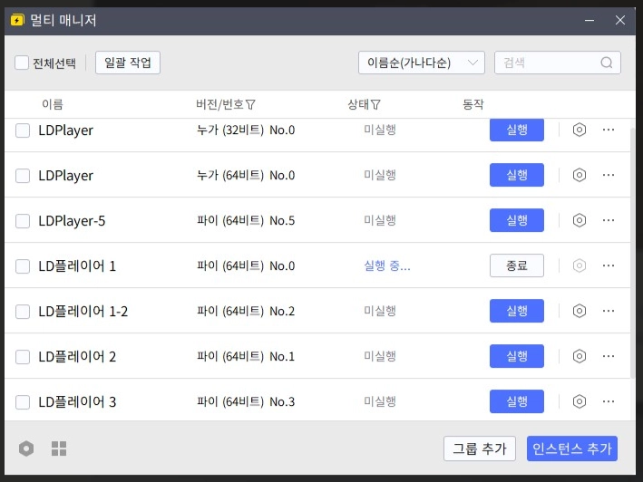Image resolution: width=643 pixels, height=482 pixels.
Task: Check the 전체선택 select-all checkbox
Action: [x=22, y=63]
